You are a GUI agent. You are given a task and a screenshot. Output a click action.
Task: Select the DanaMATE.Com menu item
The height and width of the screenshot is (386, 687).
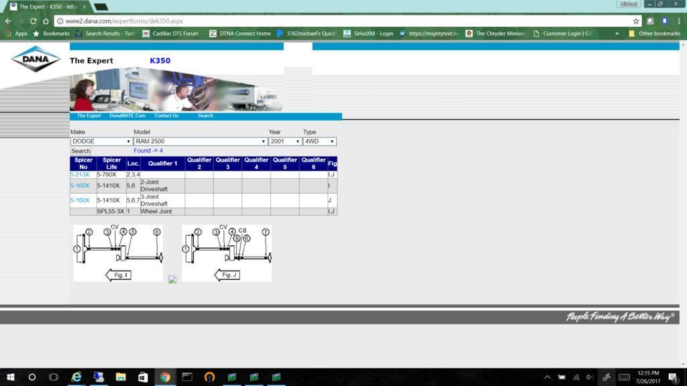(127, 115)
